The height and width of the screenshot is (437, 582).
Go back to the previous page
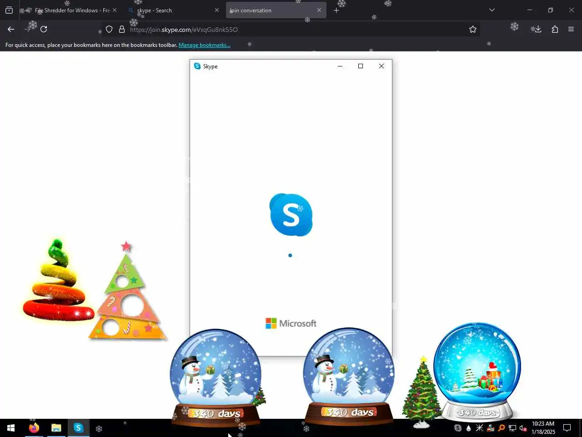(x=11, y=29)
